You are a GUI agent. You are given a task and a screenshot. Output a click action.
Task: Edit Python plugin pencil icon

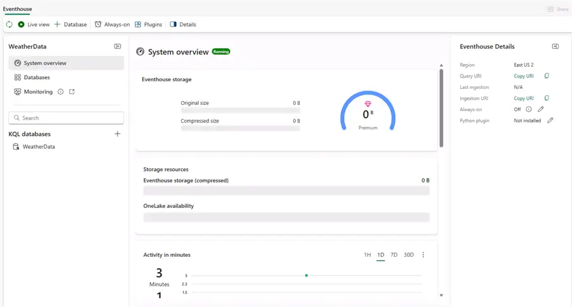coord(550,121)
